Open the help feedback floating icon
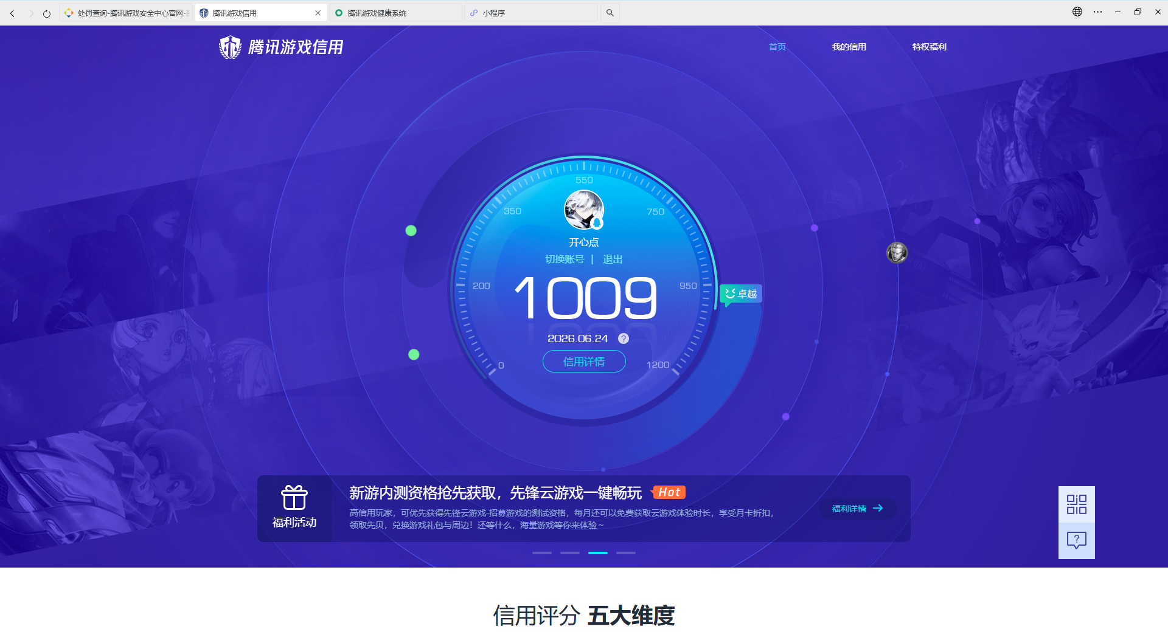This screenshot has height=632, width=1168. point(1077,541)
